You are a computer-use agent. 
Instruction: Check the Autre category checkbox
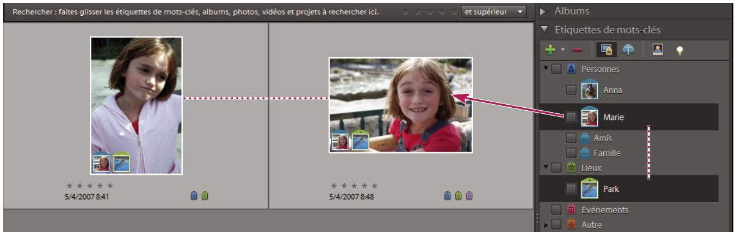(556, 225)
